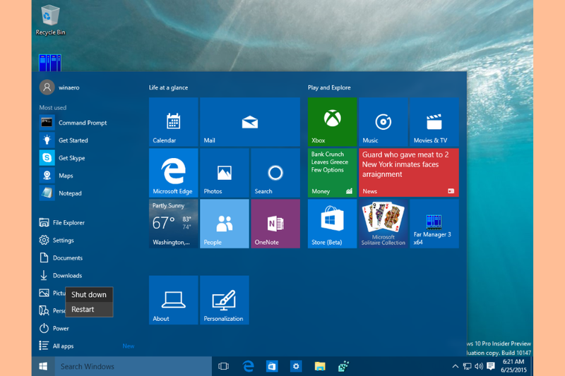Open the Personalization tile
565x376 pixels.
[224, 300]
